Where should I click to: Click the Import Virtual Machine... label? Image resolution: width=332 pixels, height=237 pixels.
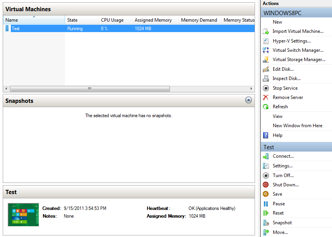pyautogui.click(x=298, y=31)
